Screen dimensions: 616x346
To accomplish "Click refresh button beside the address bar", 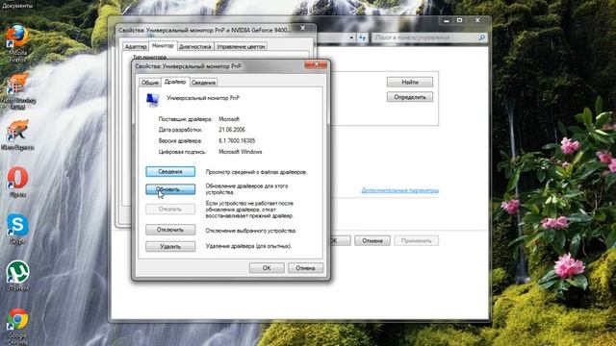I will coord(362,37).
